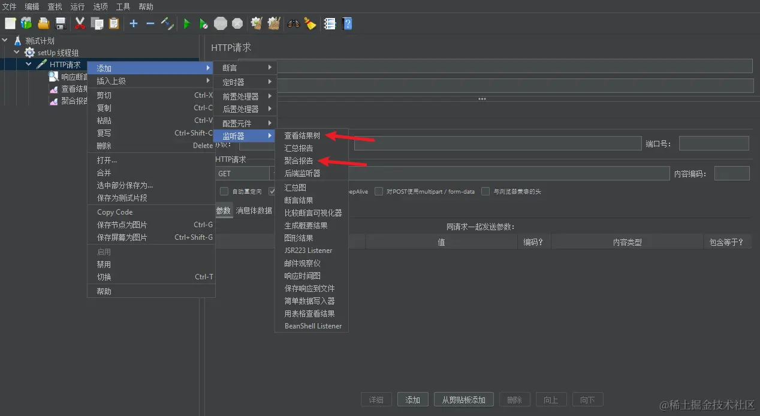
Task: Click the Paste clipboard icon
Action: (x=114, y=23)
